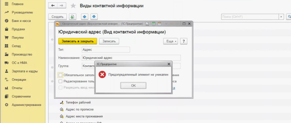Screen dimensions: 291x123
Task: Click the 1C logo in dialog title bar
Action: click(x=58, y=24)
